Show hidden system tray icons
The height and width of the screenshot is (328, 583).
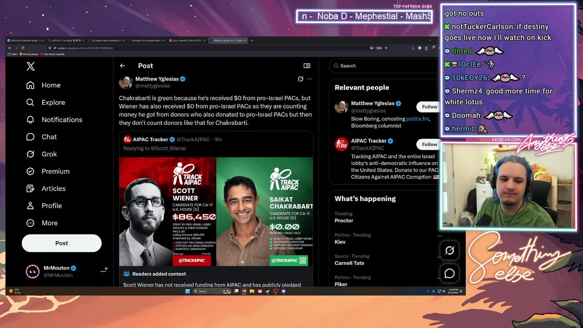[x=428, y=291]
